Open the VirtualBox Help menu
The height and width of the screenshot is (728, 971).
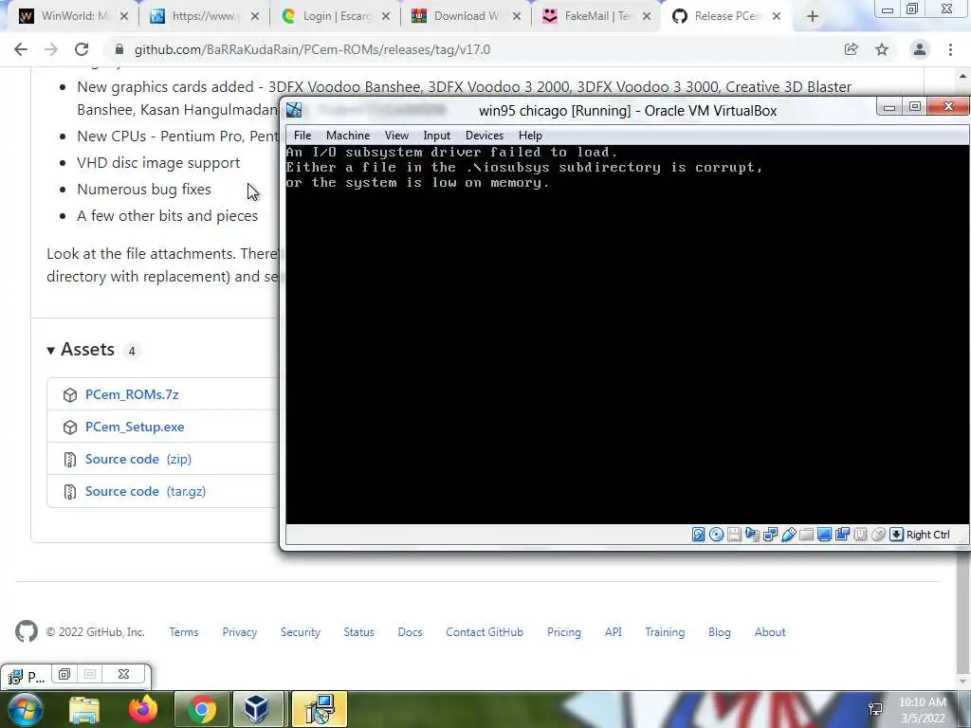[x=530, y=135]
